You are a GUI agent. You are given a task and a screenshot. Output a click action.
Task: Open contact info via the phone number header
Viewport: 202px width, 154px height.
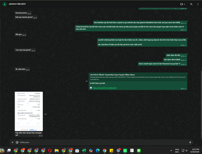17,4
